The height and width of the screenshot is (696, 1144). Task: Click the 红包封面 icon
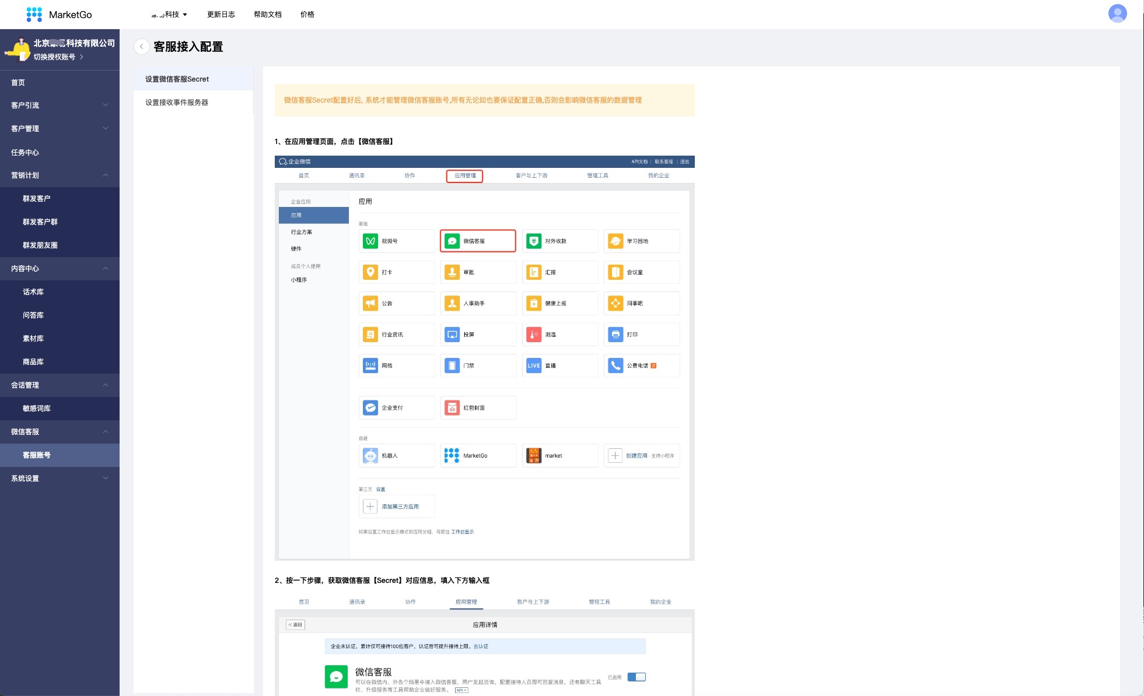coord(452,407)
